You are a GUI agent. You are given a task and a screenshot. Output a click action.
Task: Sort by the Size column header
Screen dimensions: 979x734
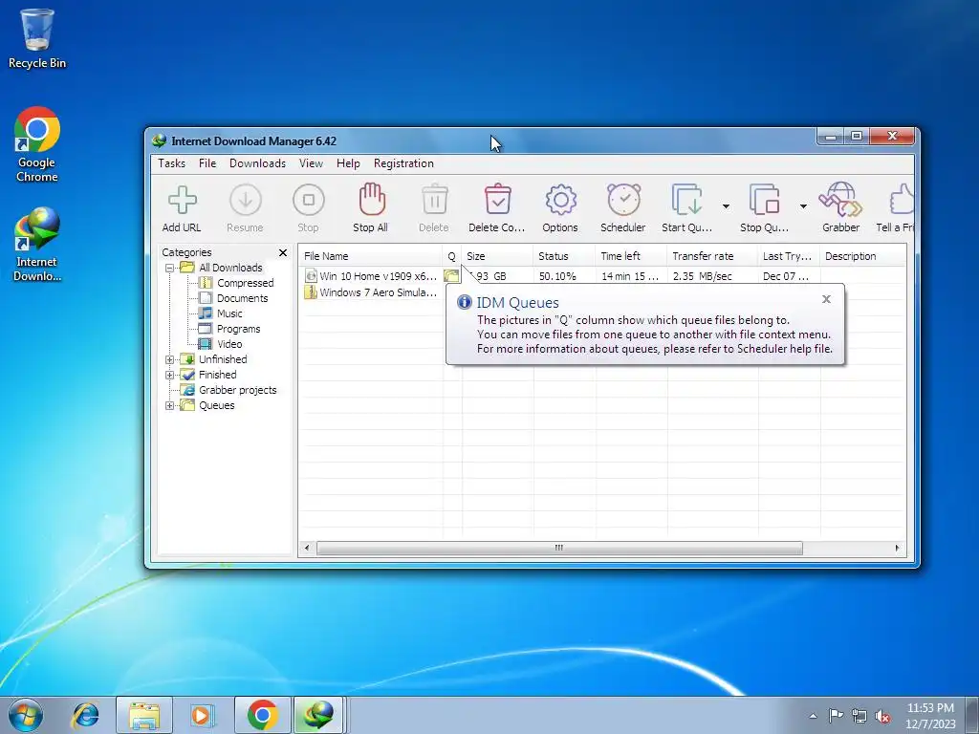[x=497, y=256]
